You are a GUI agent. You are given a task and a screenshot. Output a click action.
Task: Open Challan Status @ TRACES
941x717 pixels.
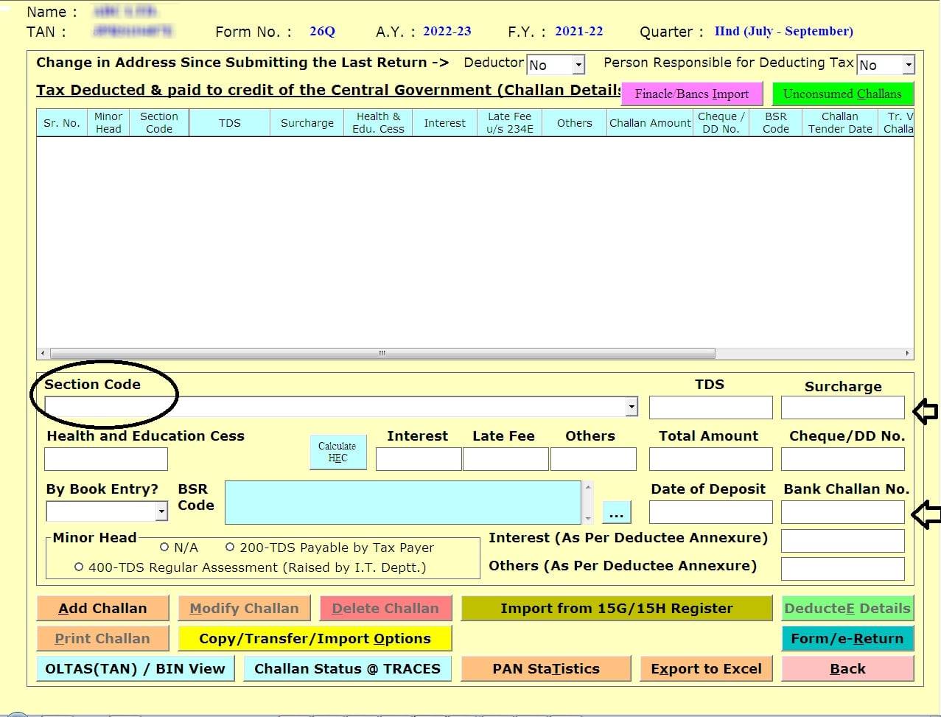point(347,668)
